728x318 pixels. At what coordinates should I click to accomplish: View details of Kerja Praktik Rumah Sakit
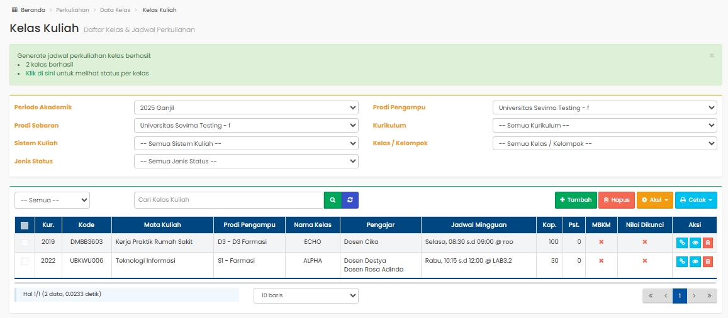[695, 243]
